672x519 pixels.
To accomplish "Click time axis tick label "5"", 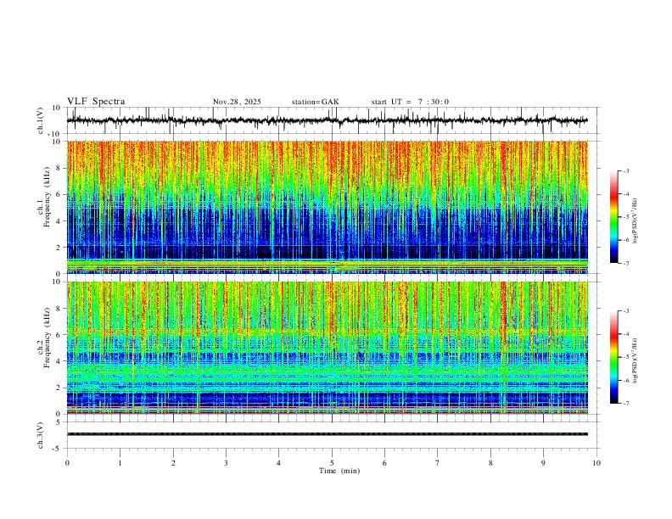I will (332, 463).
